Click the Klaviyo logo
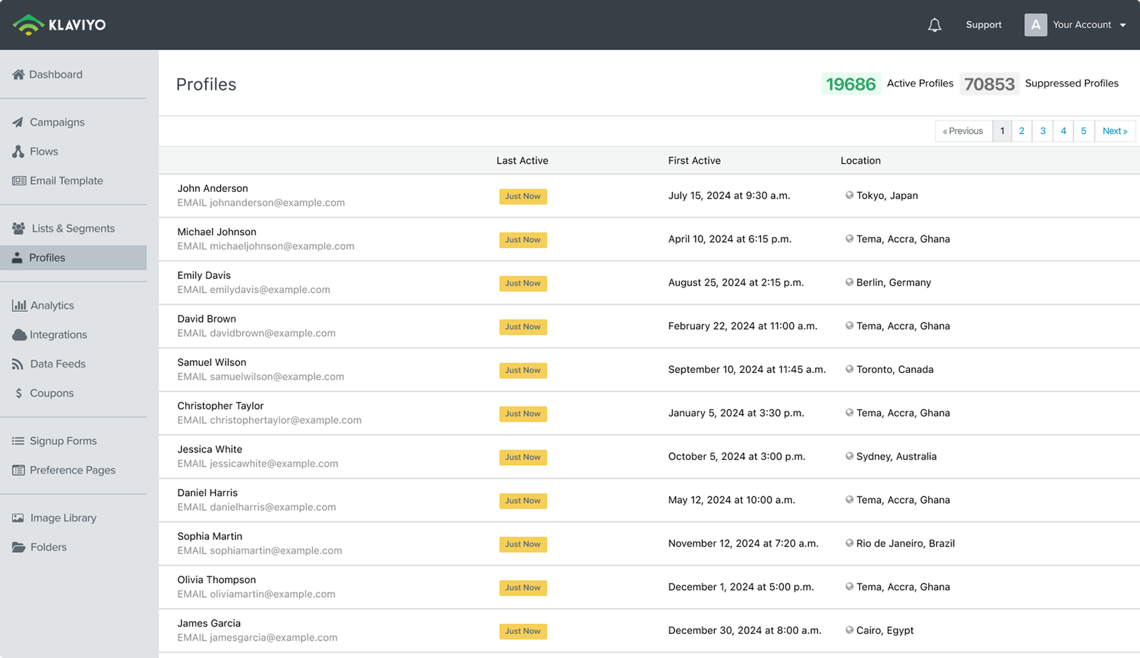This screenshot has height=658, width=1140. [59, 25]
